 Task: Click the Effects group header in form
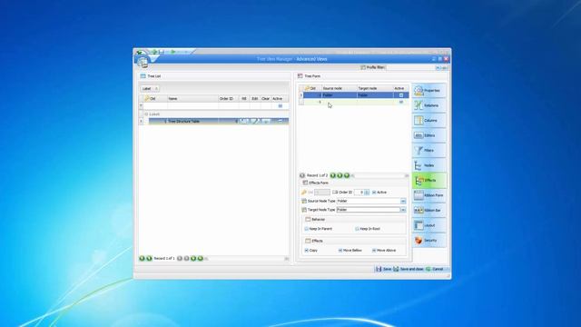pyautogui.click(x=355, y=241)
